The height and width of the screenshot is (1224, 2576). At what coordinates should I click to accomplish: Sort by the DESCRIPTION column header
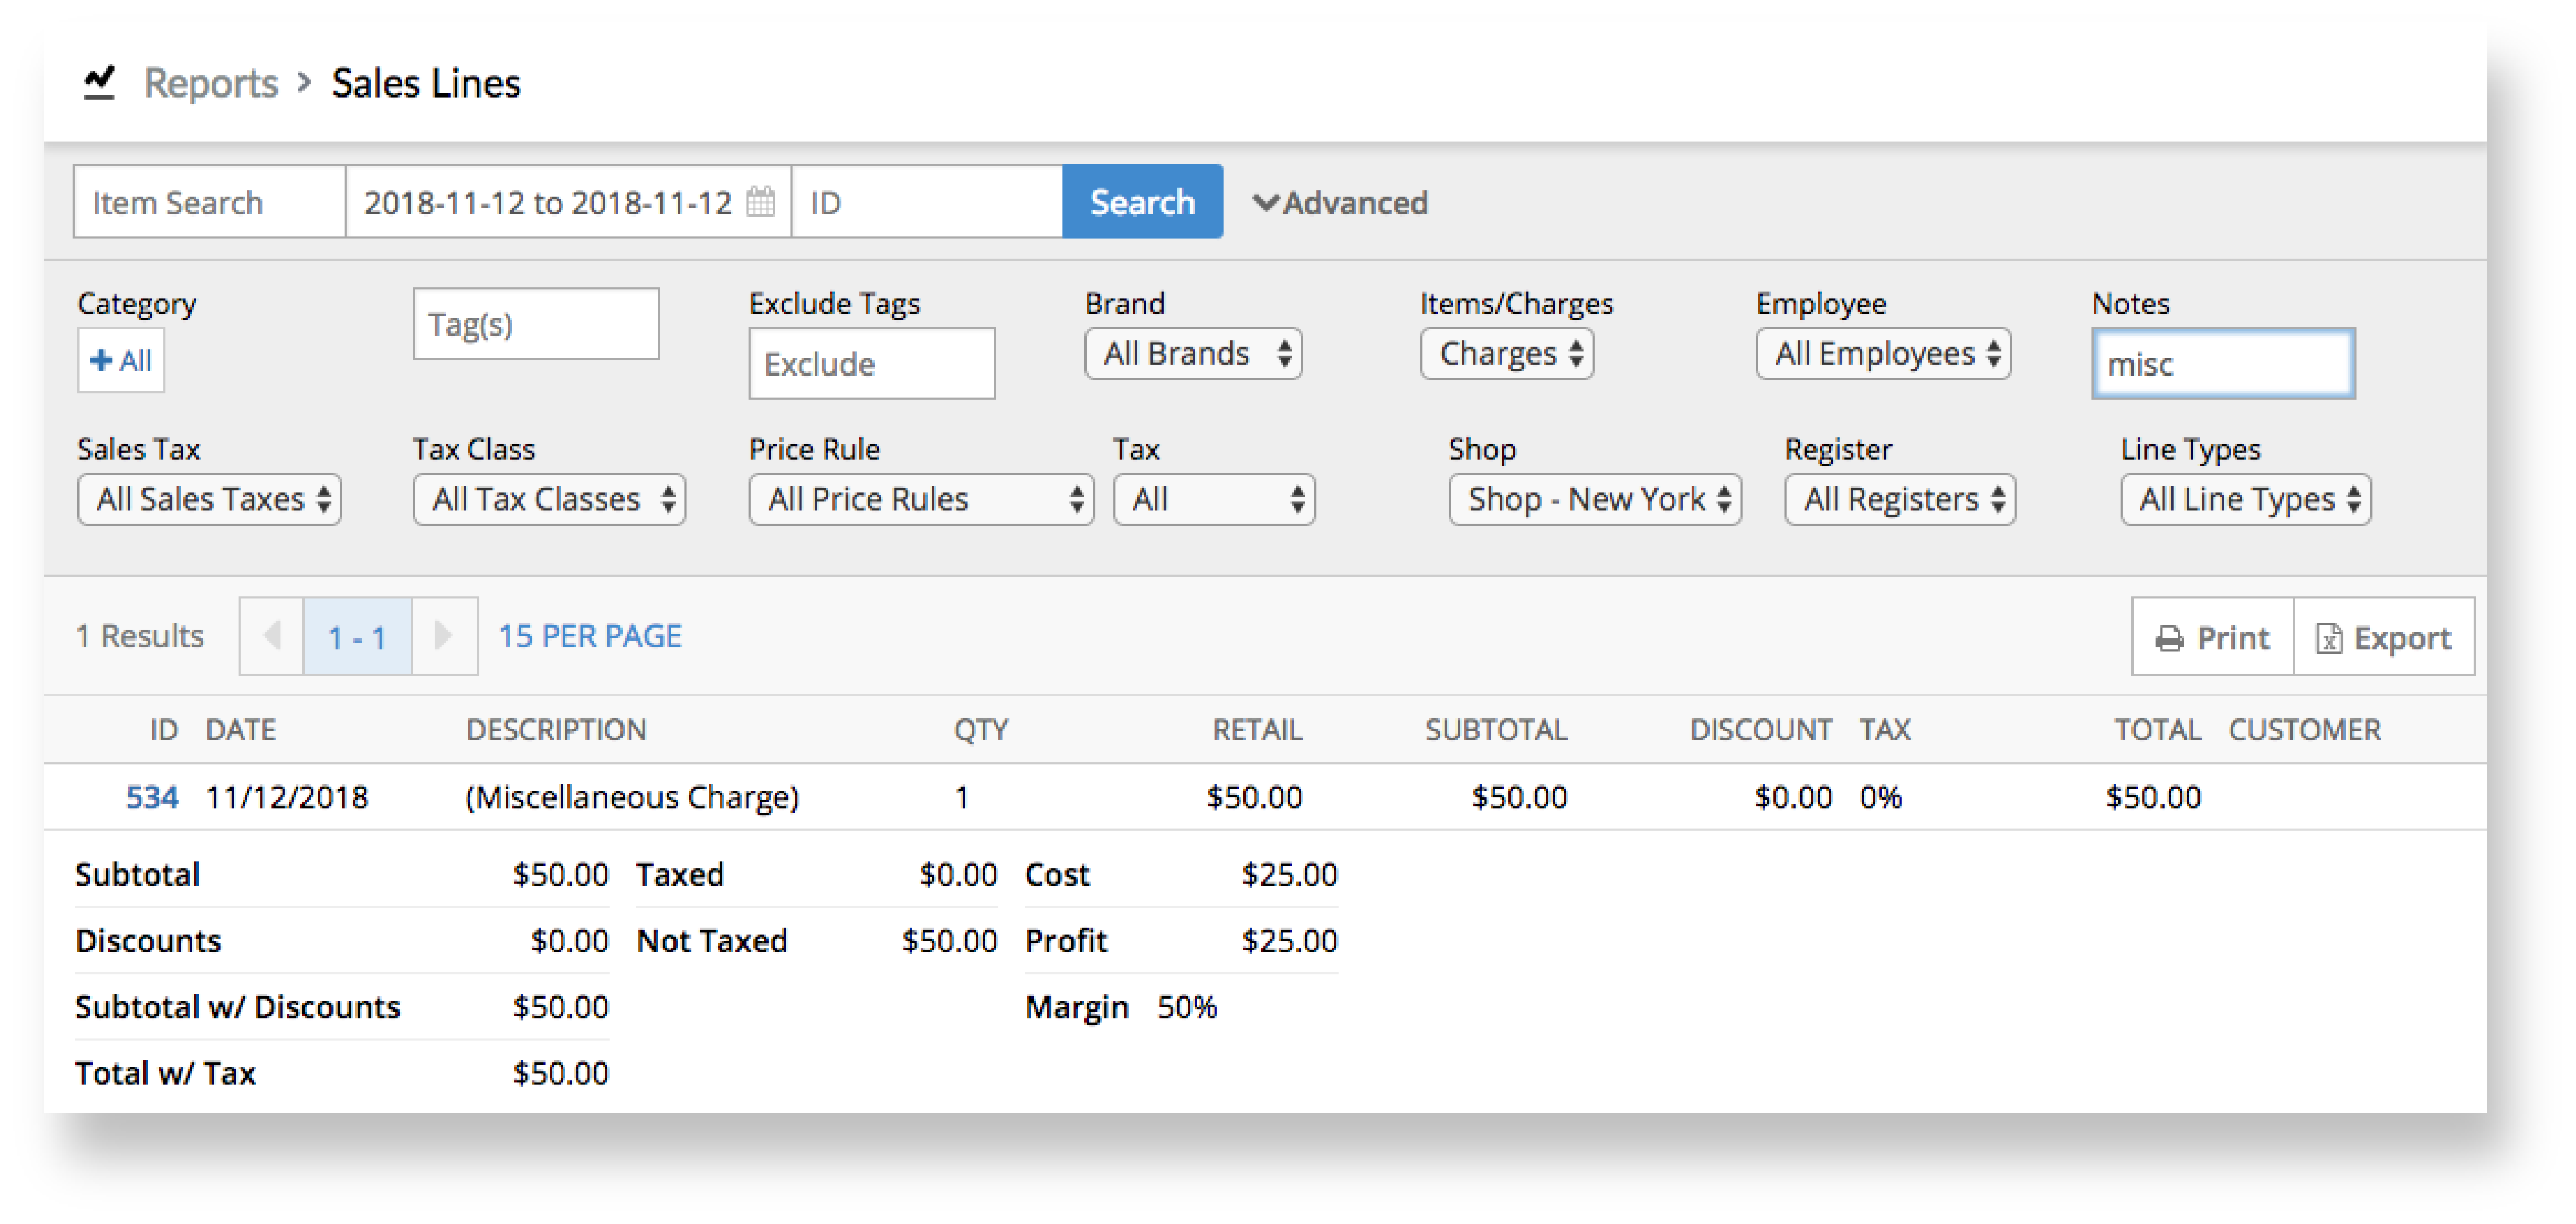point(556,729)
